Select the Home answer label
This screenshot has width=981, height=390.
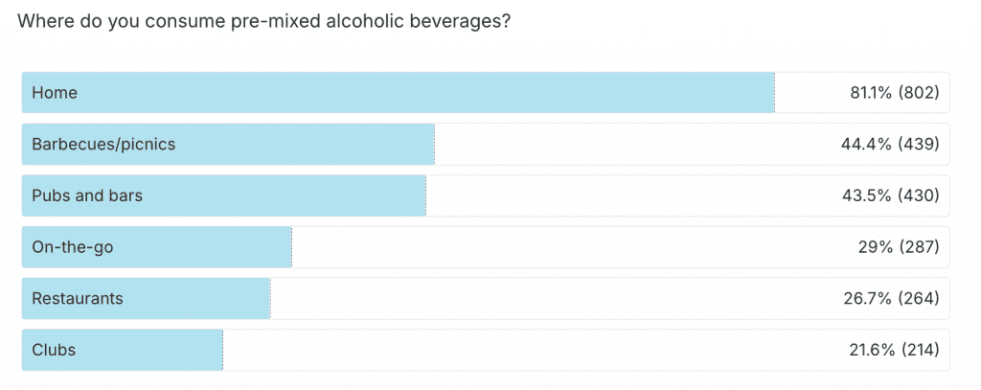tap(55, 93)
